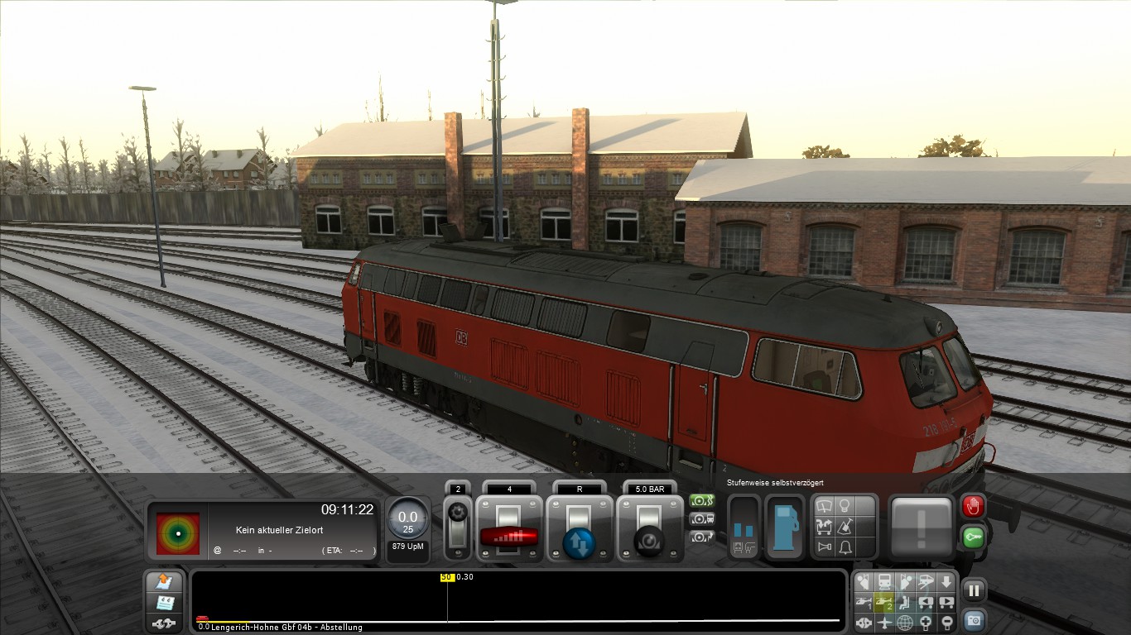
Task: Click the black train brake lever handle
Action: point(649,540)
